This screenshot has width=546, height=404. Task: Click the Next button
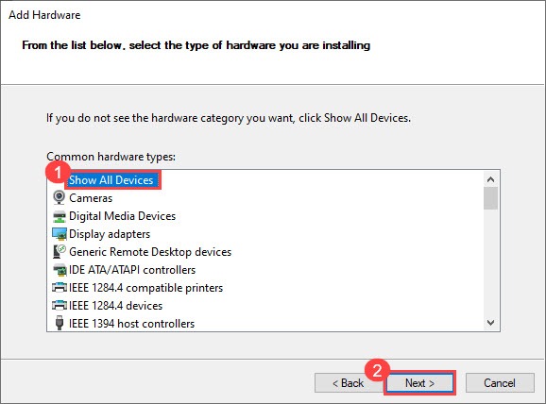click(x=419, y=383)
